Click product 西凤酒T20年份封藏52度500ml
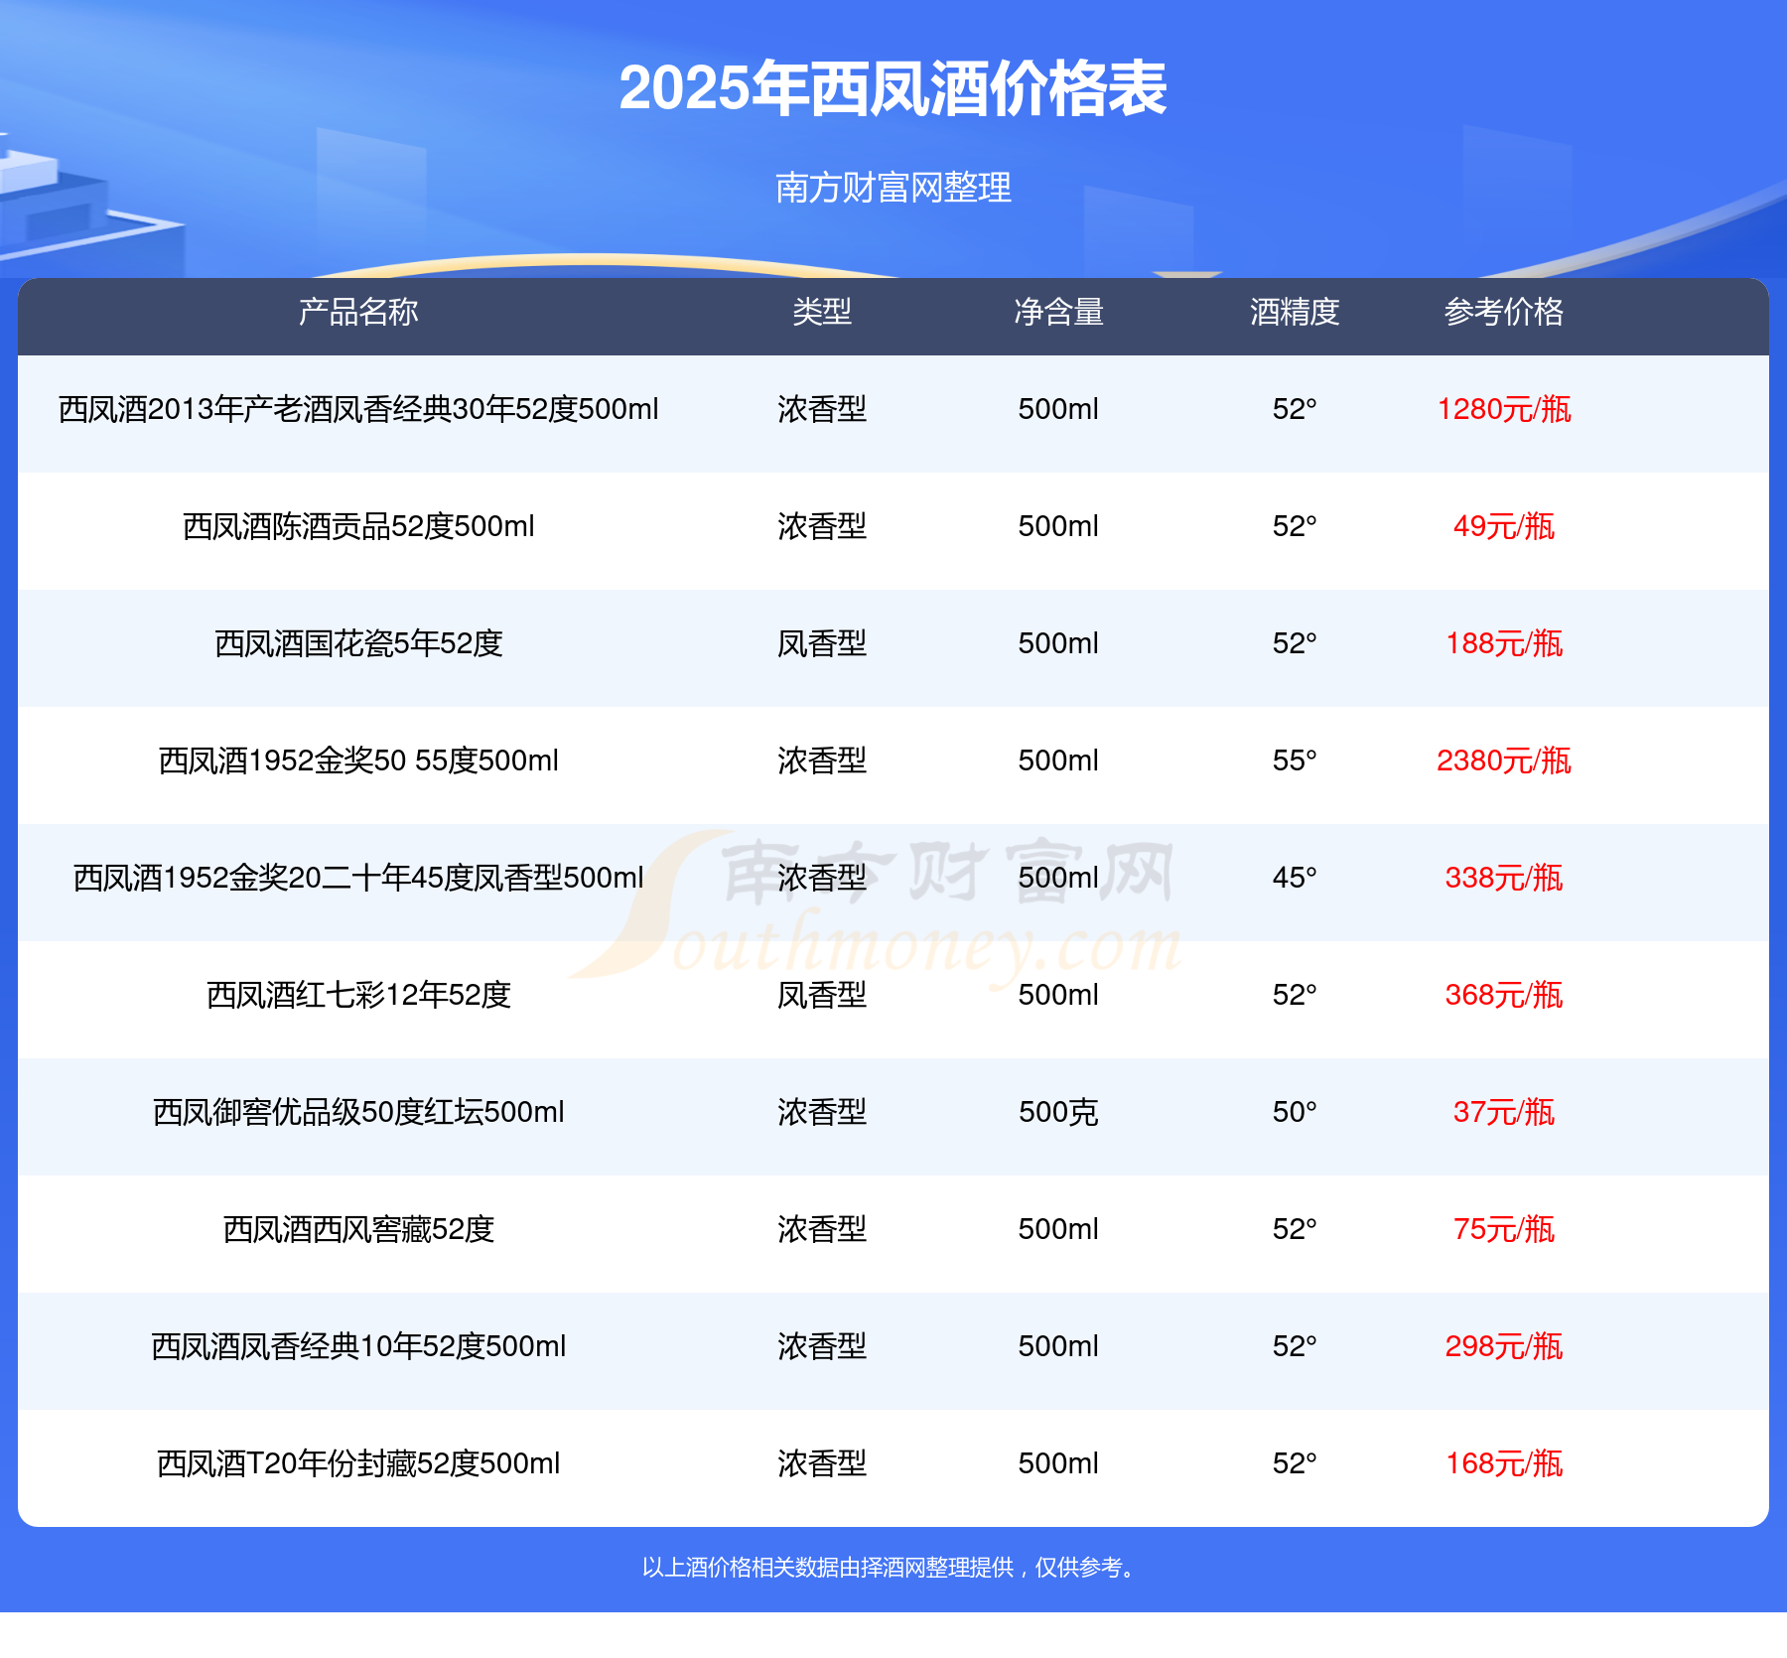The width and height of the screenshot is (1787, 1658). click(x=358, y=1463)
